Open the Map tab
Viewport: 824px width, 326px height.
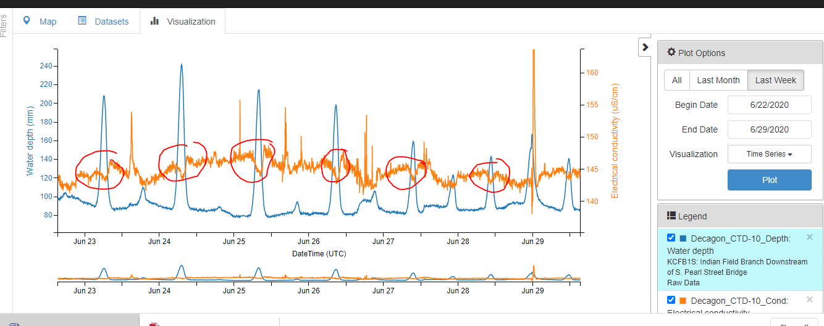[x=40, y=22]
